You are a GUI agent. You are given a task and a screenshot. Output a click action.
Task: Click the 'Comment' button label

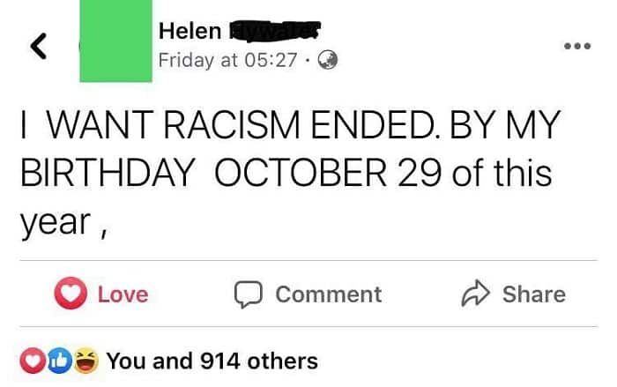(x=329, y=294)
